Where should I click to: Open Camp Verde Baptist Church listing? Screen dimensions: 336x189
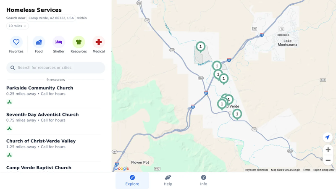(x=39, y=168)
